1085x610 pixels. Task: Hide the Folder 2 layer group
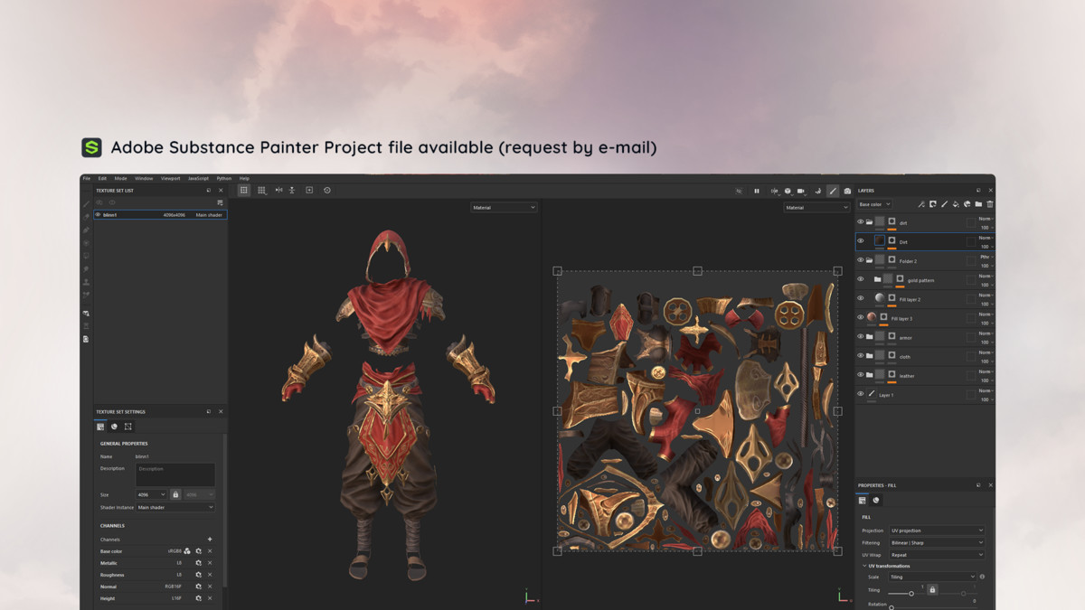[x=861, y=260]
